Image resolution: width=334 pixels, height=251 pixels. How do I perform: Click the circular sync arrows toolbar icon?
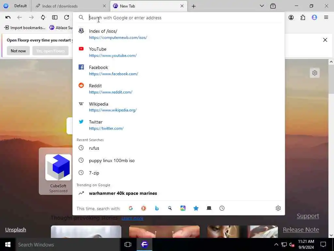(43, 18)
